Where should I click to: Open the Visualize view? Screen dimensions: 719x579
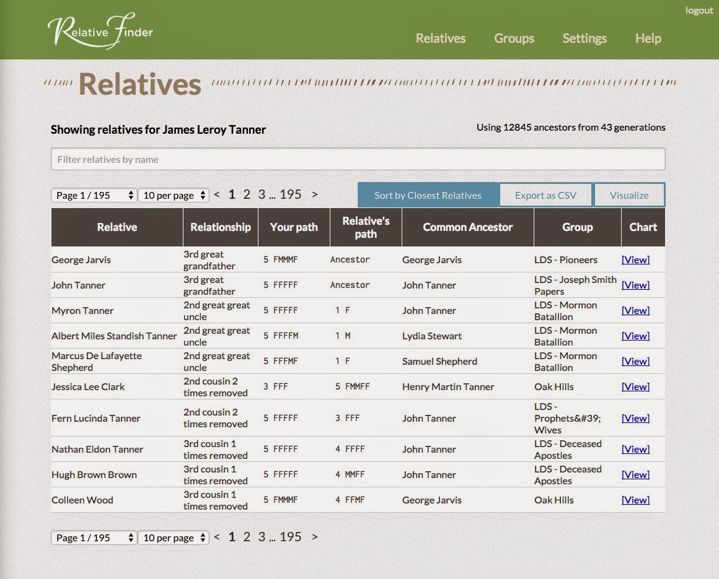(629, 194)
